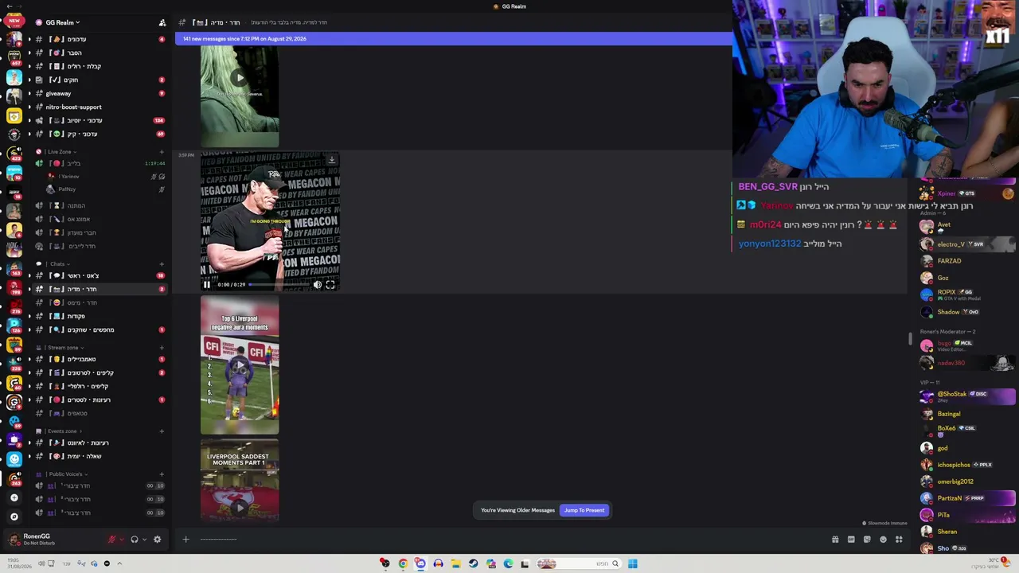Open Steam from the taskbar

click(x=473, y=563)
